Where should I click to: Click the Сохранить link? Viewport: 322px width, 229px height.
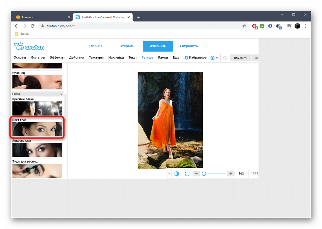[188, 46]
